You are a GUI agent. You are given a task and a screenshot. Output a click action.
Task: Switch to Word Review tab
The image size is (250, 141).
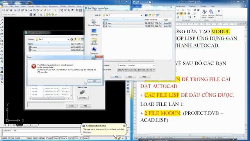click(203, 6)
